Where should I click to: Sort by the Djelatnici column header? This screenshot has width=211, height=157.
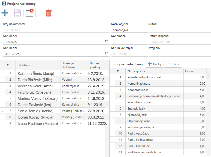pyautogui.click(x=38, y=65)
